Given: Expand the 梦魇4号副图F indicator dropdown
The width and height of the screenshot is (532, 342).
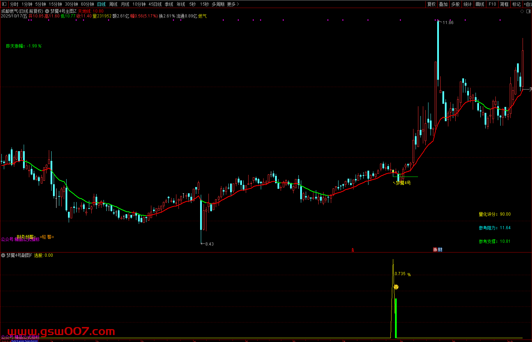Looking at the screenshot, I should [x=3, y=255].
